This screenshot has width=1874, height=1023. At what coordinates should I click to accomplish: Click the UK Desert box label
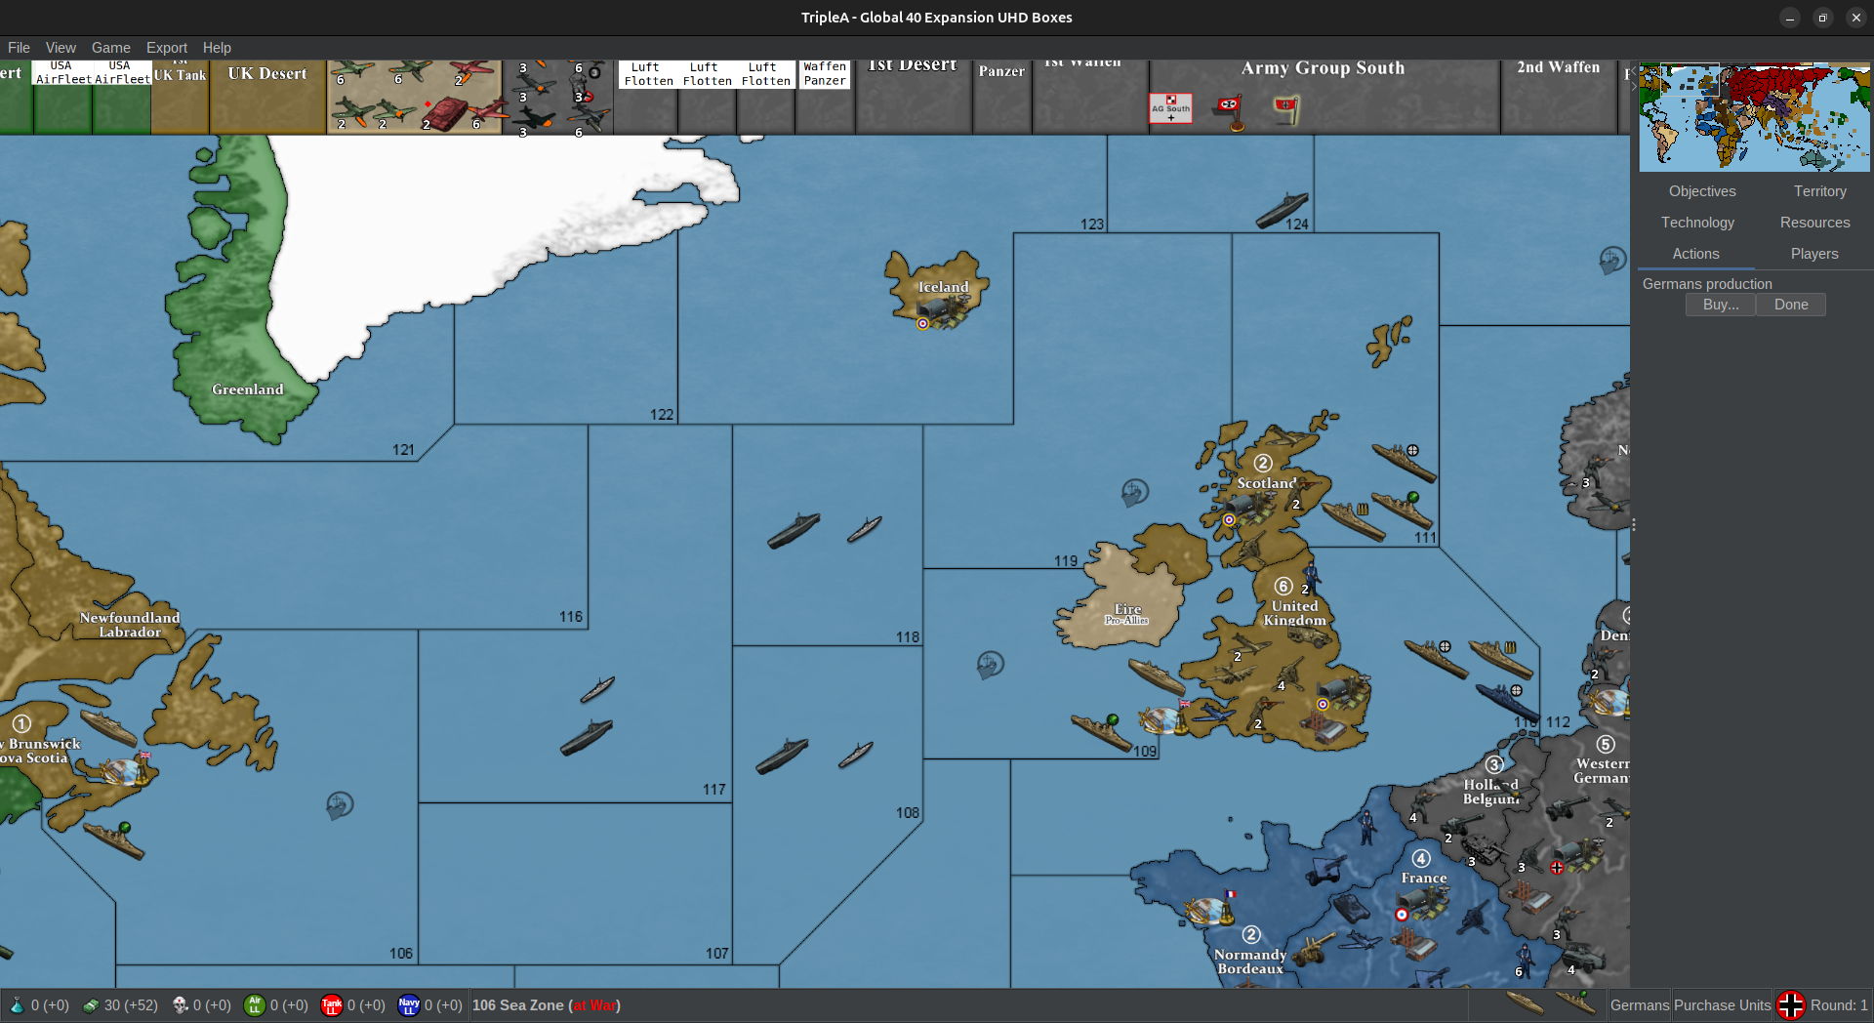pyautogui.click(x=267, y=73)
